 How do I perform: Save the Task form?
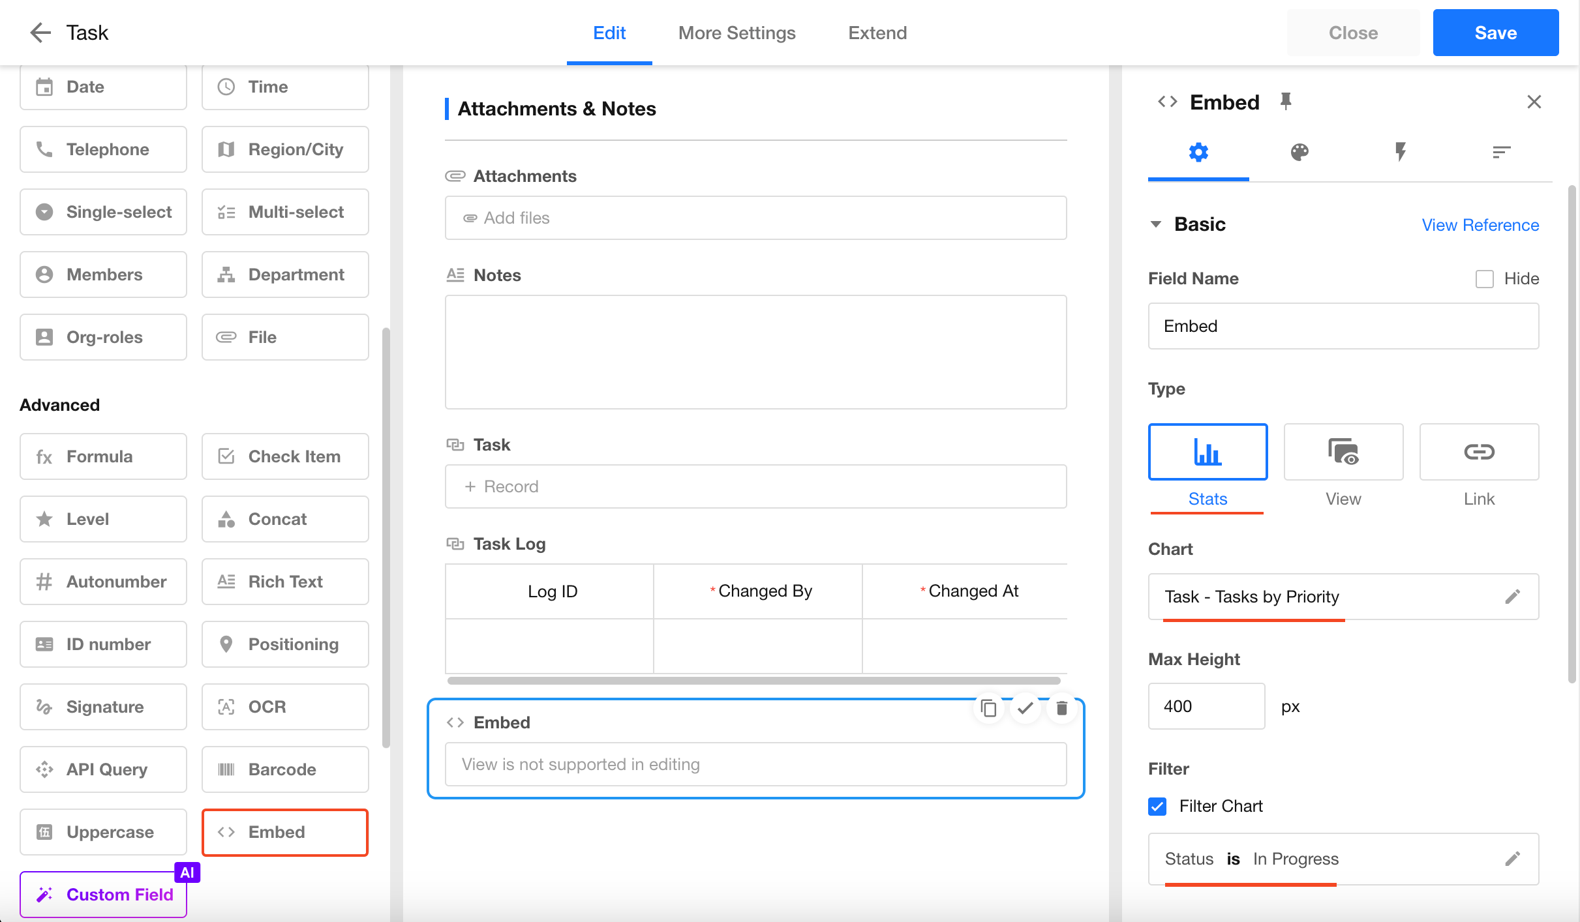[x=1496, y=33]
